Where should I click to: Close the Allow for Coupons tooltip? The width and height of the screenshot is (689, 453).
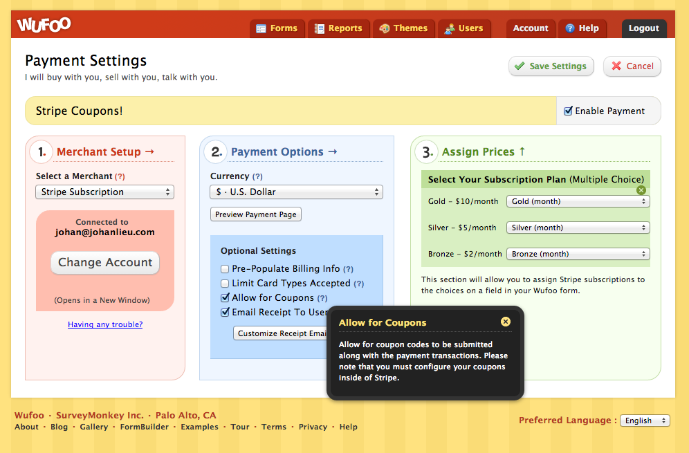click(x=506, y=322)
